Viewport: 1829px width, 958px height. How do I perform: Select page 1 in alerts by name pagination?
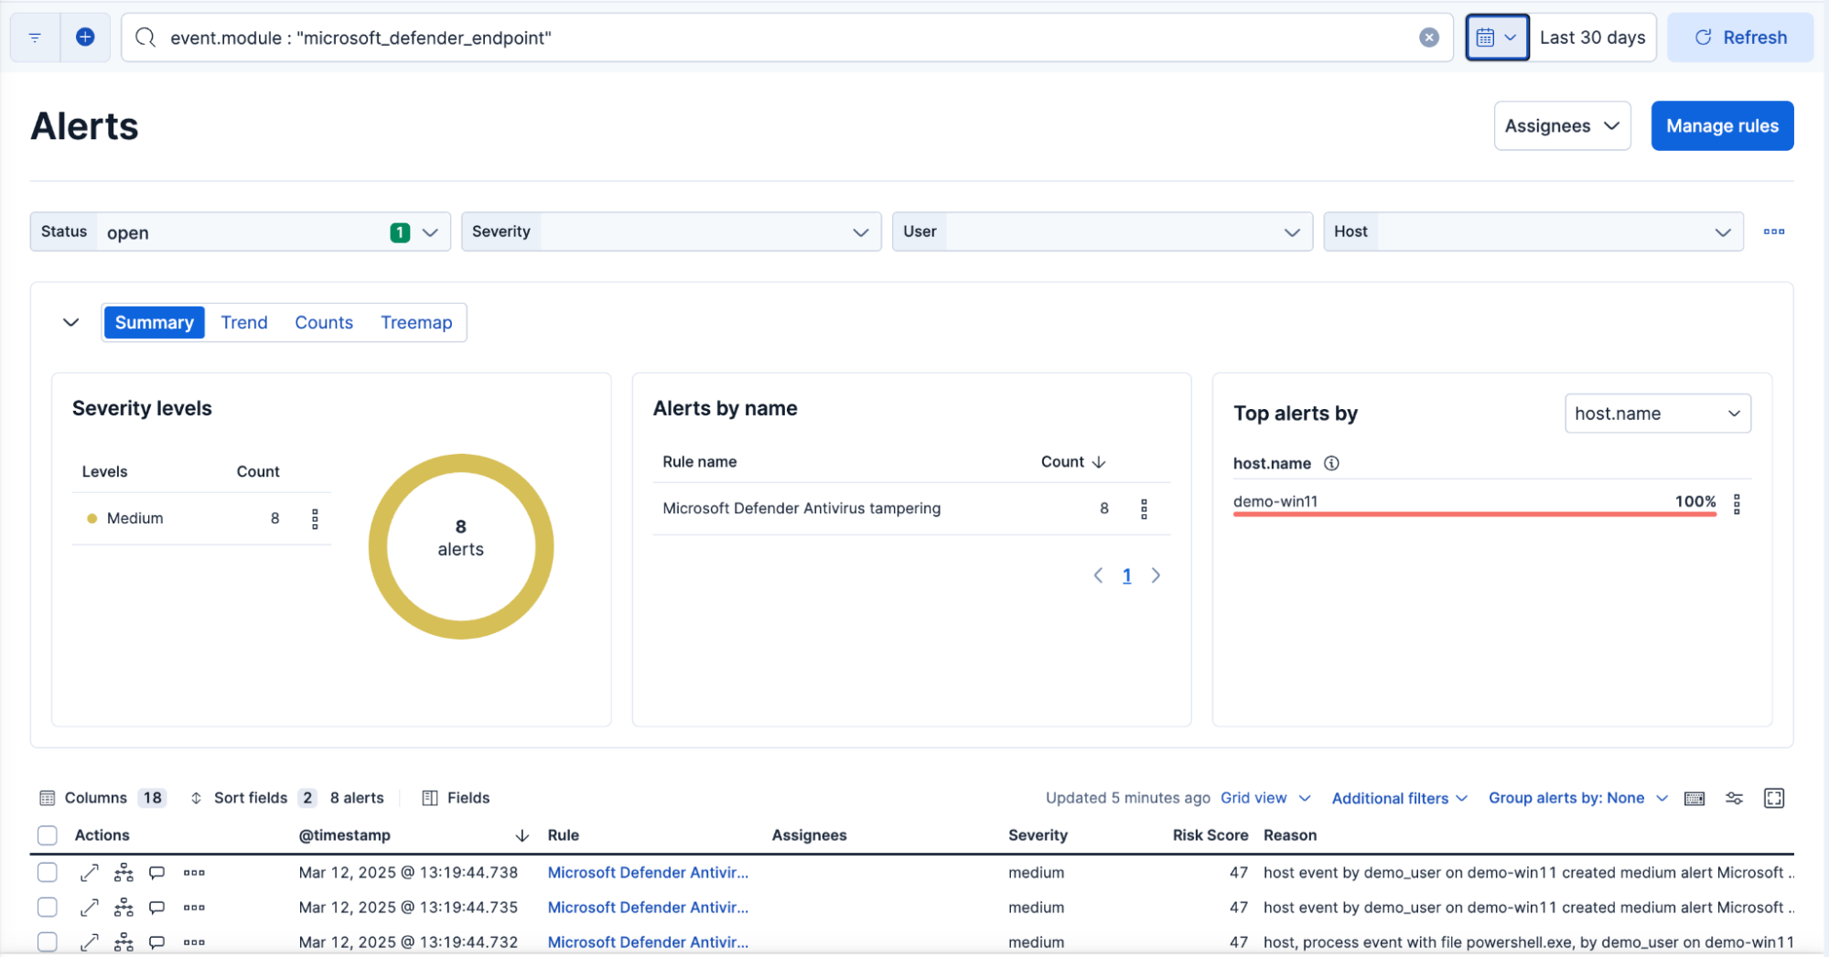coord(1127,576)
